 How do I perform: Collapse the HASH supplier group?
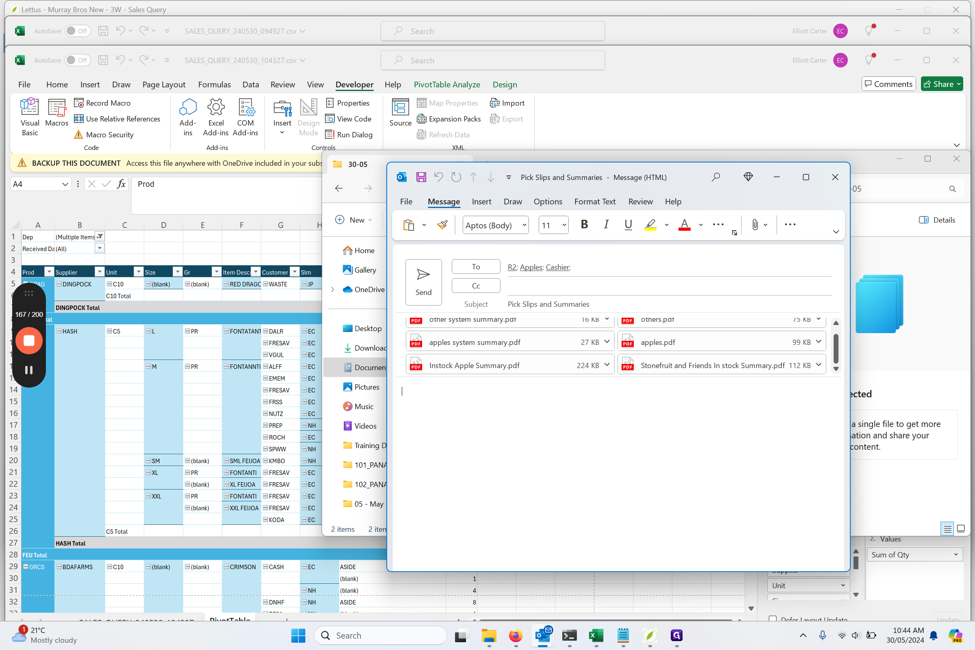(x=59, y=331)
